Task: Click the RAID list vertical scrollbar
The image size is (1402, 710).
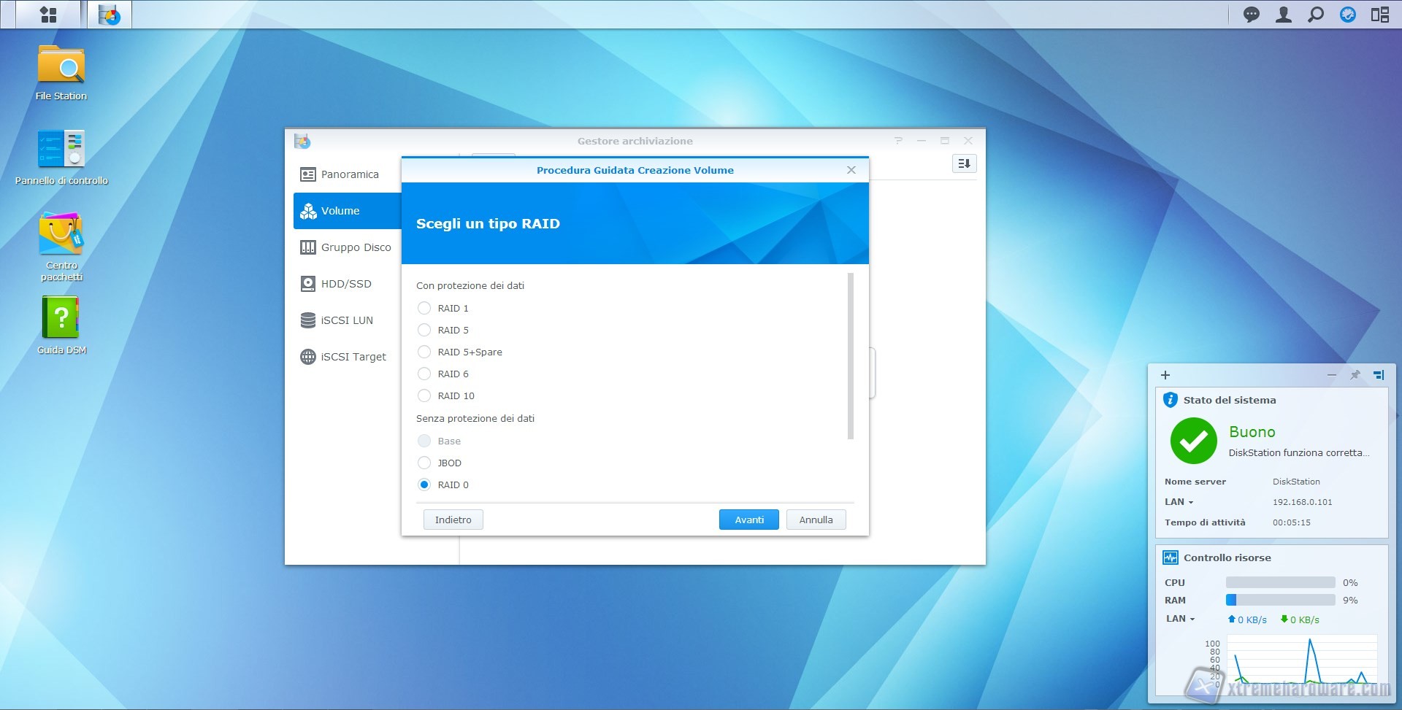Action: tap(850, 356)
